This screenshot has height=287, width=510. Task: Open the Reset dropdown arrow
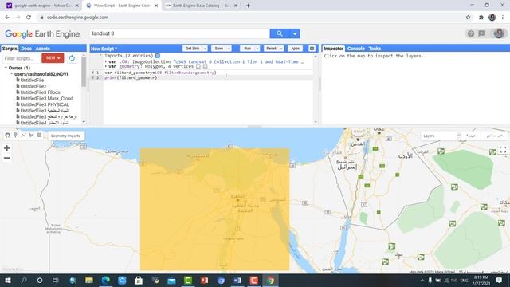(281, 49)
